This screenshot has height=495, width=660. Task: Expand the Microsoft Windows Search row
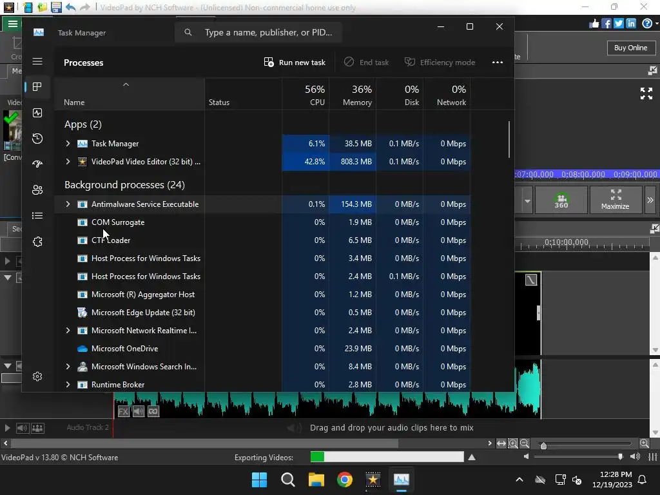tap(68, 367)
